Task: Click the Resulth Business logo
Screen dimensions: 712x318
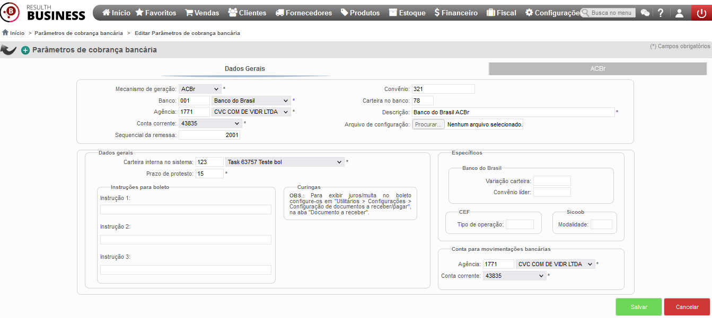Action: click(x=43, y=12)
